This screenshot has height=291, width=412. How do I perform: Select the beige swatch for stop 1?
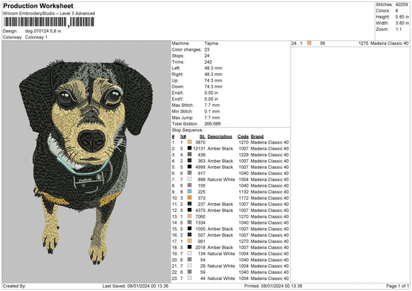pos(189,142)
